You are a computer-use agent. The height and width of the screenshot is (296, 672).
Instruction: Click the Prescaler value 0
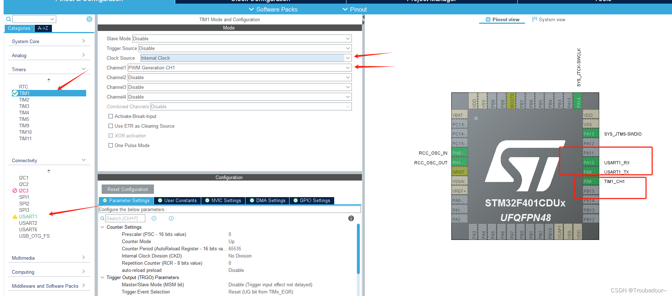click(x=230, y=234)
